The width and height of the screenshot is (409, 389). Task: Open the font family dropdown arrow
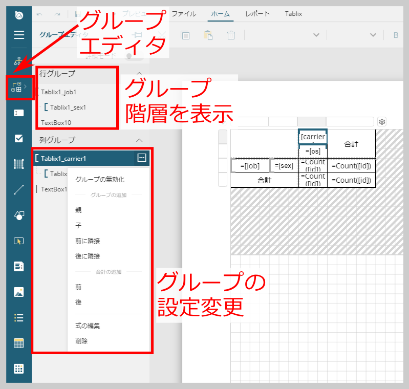316,35
